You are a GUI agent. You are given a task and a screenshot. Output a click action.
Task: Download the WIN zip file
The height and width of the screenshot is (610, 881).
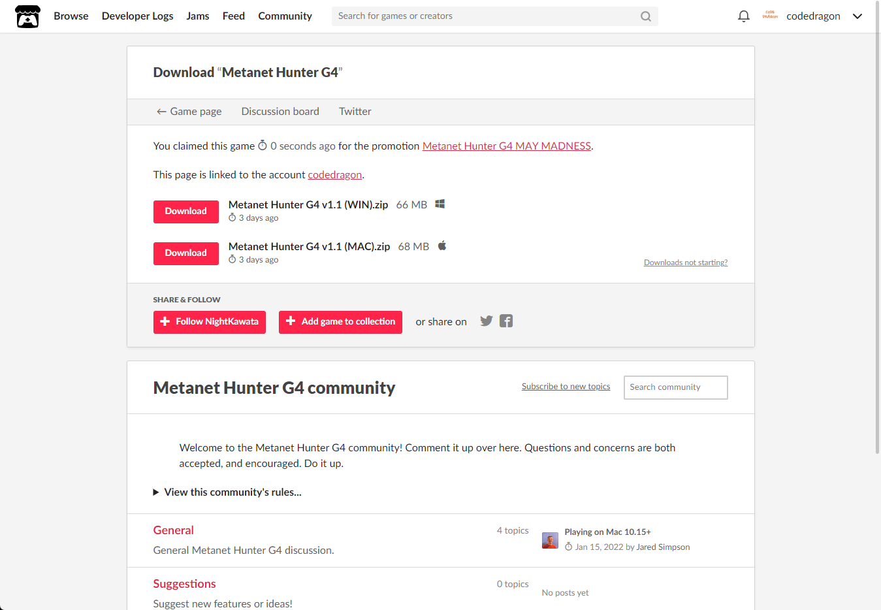(186, 212)
